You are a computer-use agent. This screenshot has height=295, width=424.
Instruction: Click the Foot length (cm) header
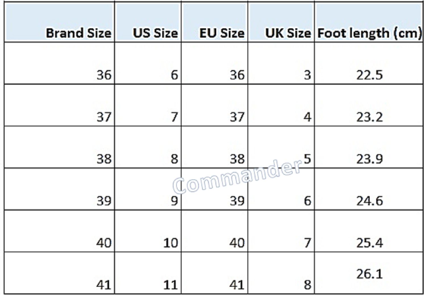pos(369,22)
